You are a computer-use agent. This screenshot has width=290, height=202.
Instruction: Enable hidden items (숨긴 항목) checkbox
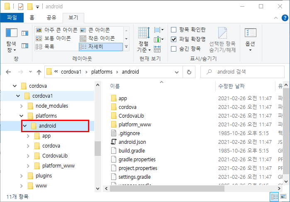(174, 49)
